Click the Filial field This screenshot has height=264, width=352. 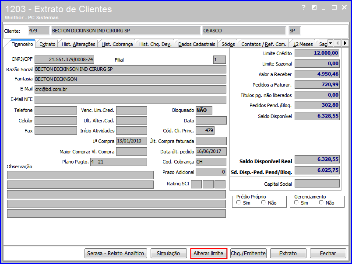[219, 59]
